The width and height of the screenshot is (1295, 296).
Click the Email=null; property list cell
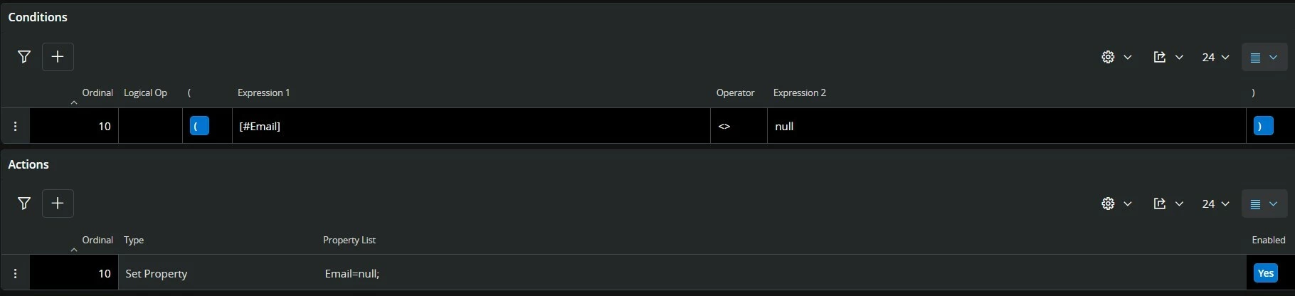[x=352, y=273]
